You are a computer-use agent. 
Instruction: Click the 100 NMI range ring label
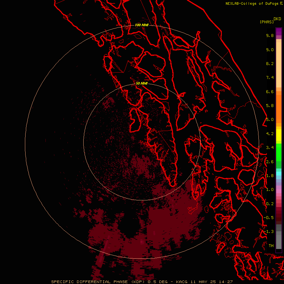[142, 25]
